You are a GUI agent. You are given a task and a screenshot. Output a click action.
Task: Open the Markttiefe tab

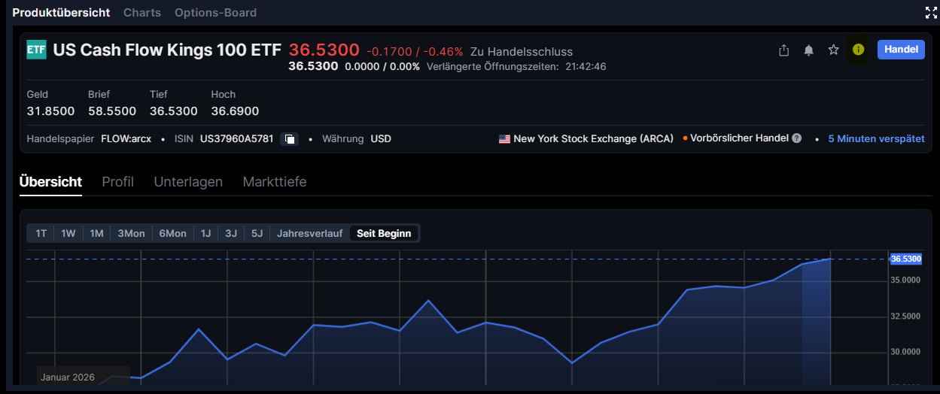point(274,182)
